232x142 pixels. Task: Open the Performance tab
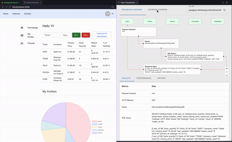tap(144, 78)
